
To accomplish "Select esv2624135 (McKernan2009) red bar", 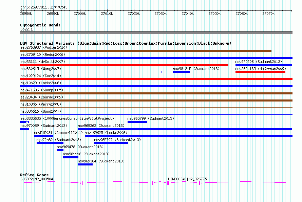I will (x=260, y=72).
